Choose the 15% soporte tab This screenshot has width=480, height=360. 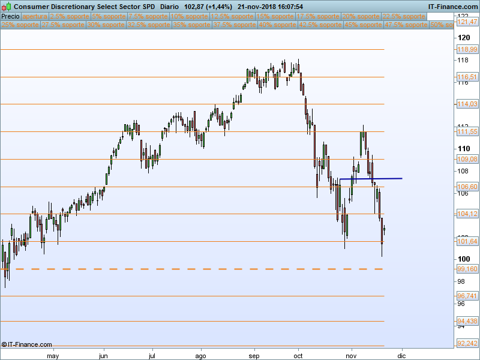(x=275, y=17)
